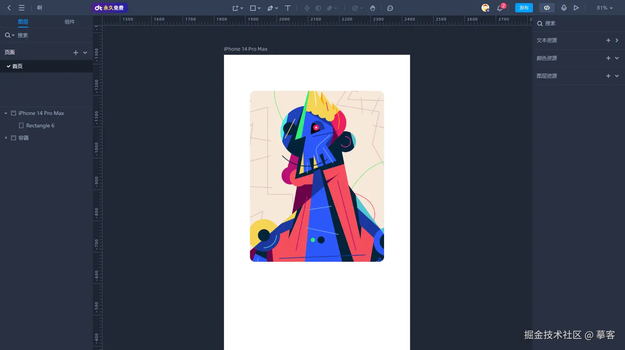Select the frame/artboard tool
Viewport: 625px width, 350px height.
[x=235, y=8]
